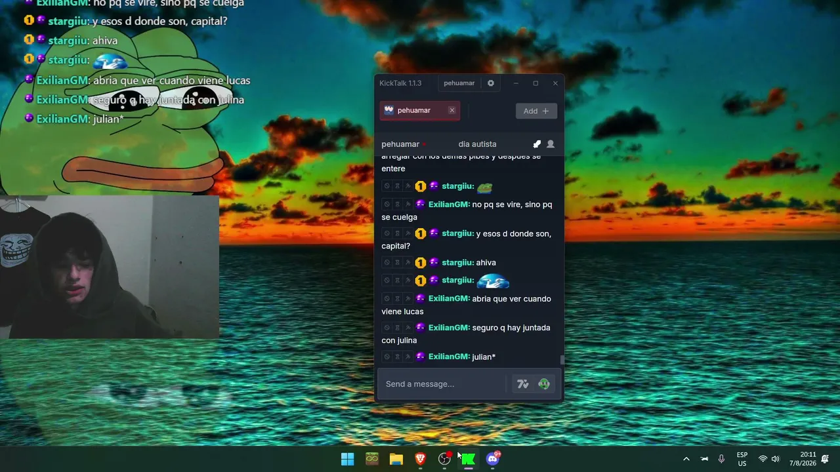The width and height of the screenshot is (840, 472).
Task: Select the pehuamar chatroom tab
Action: (x=419, y=110)
